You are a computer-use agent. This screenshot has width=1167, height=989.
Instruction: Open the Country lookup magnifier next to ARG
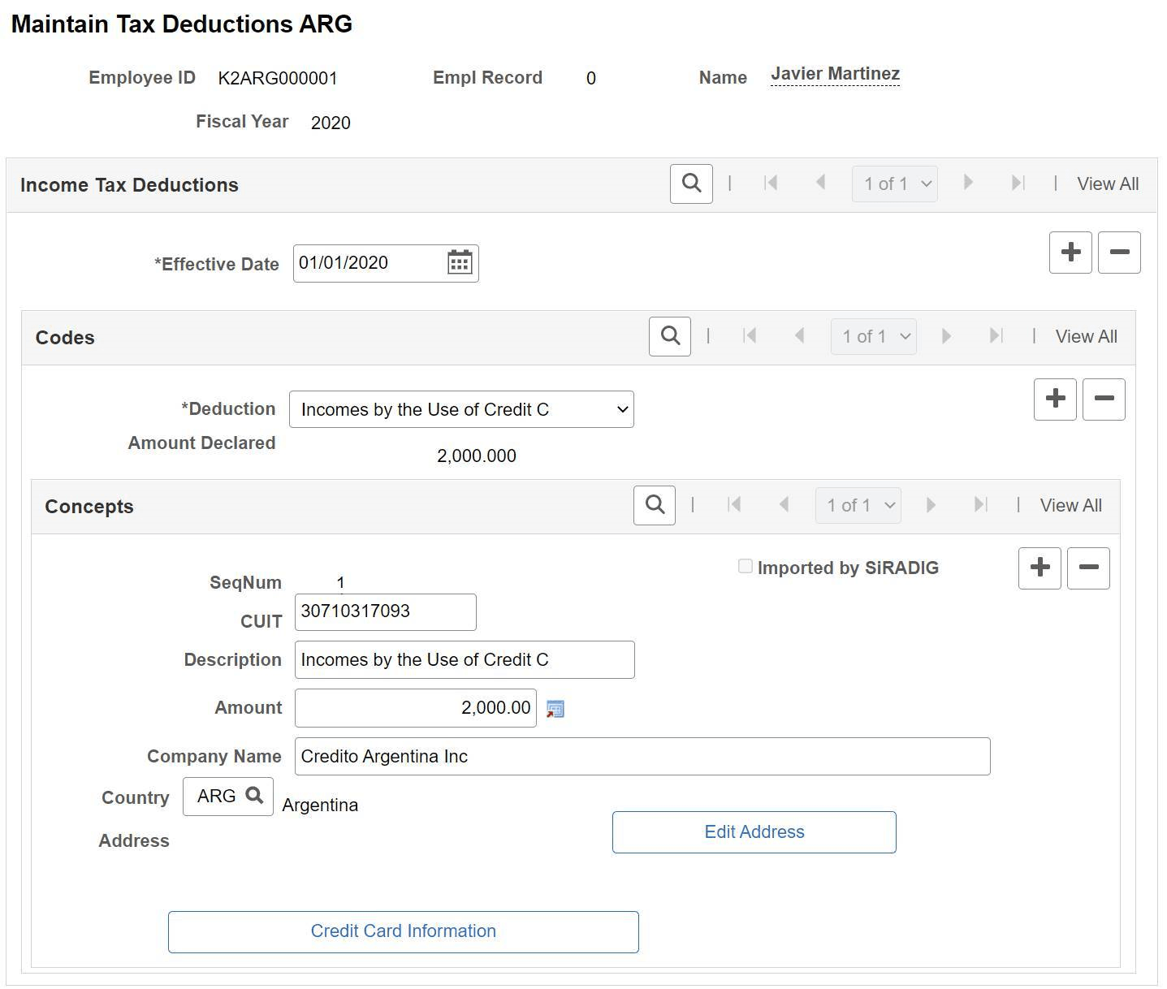(x=254, y=797)
